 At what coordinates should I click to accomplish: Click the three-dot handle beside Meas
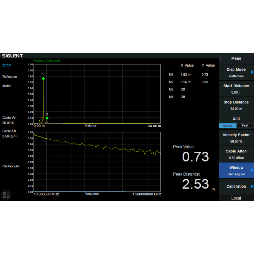point(221,58)
